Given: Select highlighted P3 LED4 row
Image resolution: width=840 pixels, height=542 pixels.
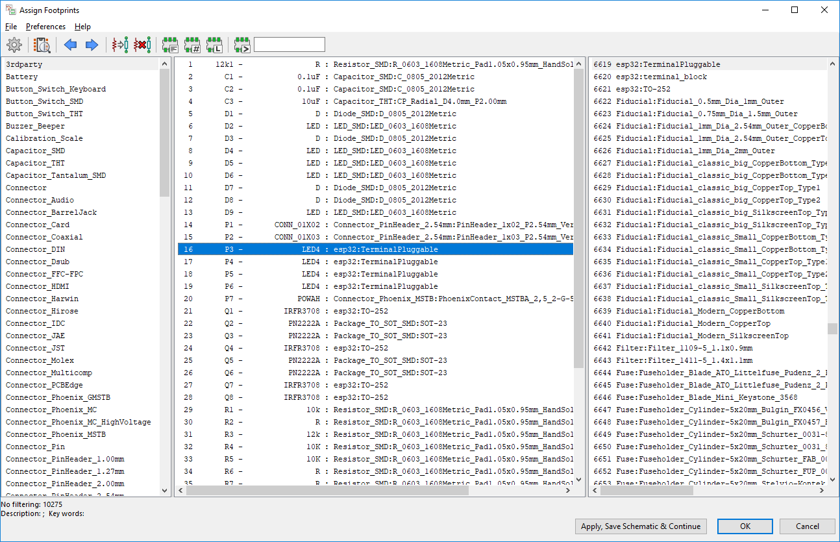Looking at the screenshot, I should [x=375, y=249].
